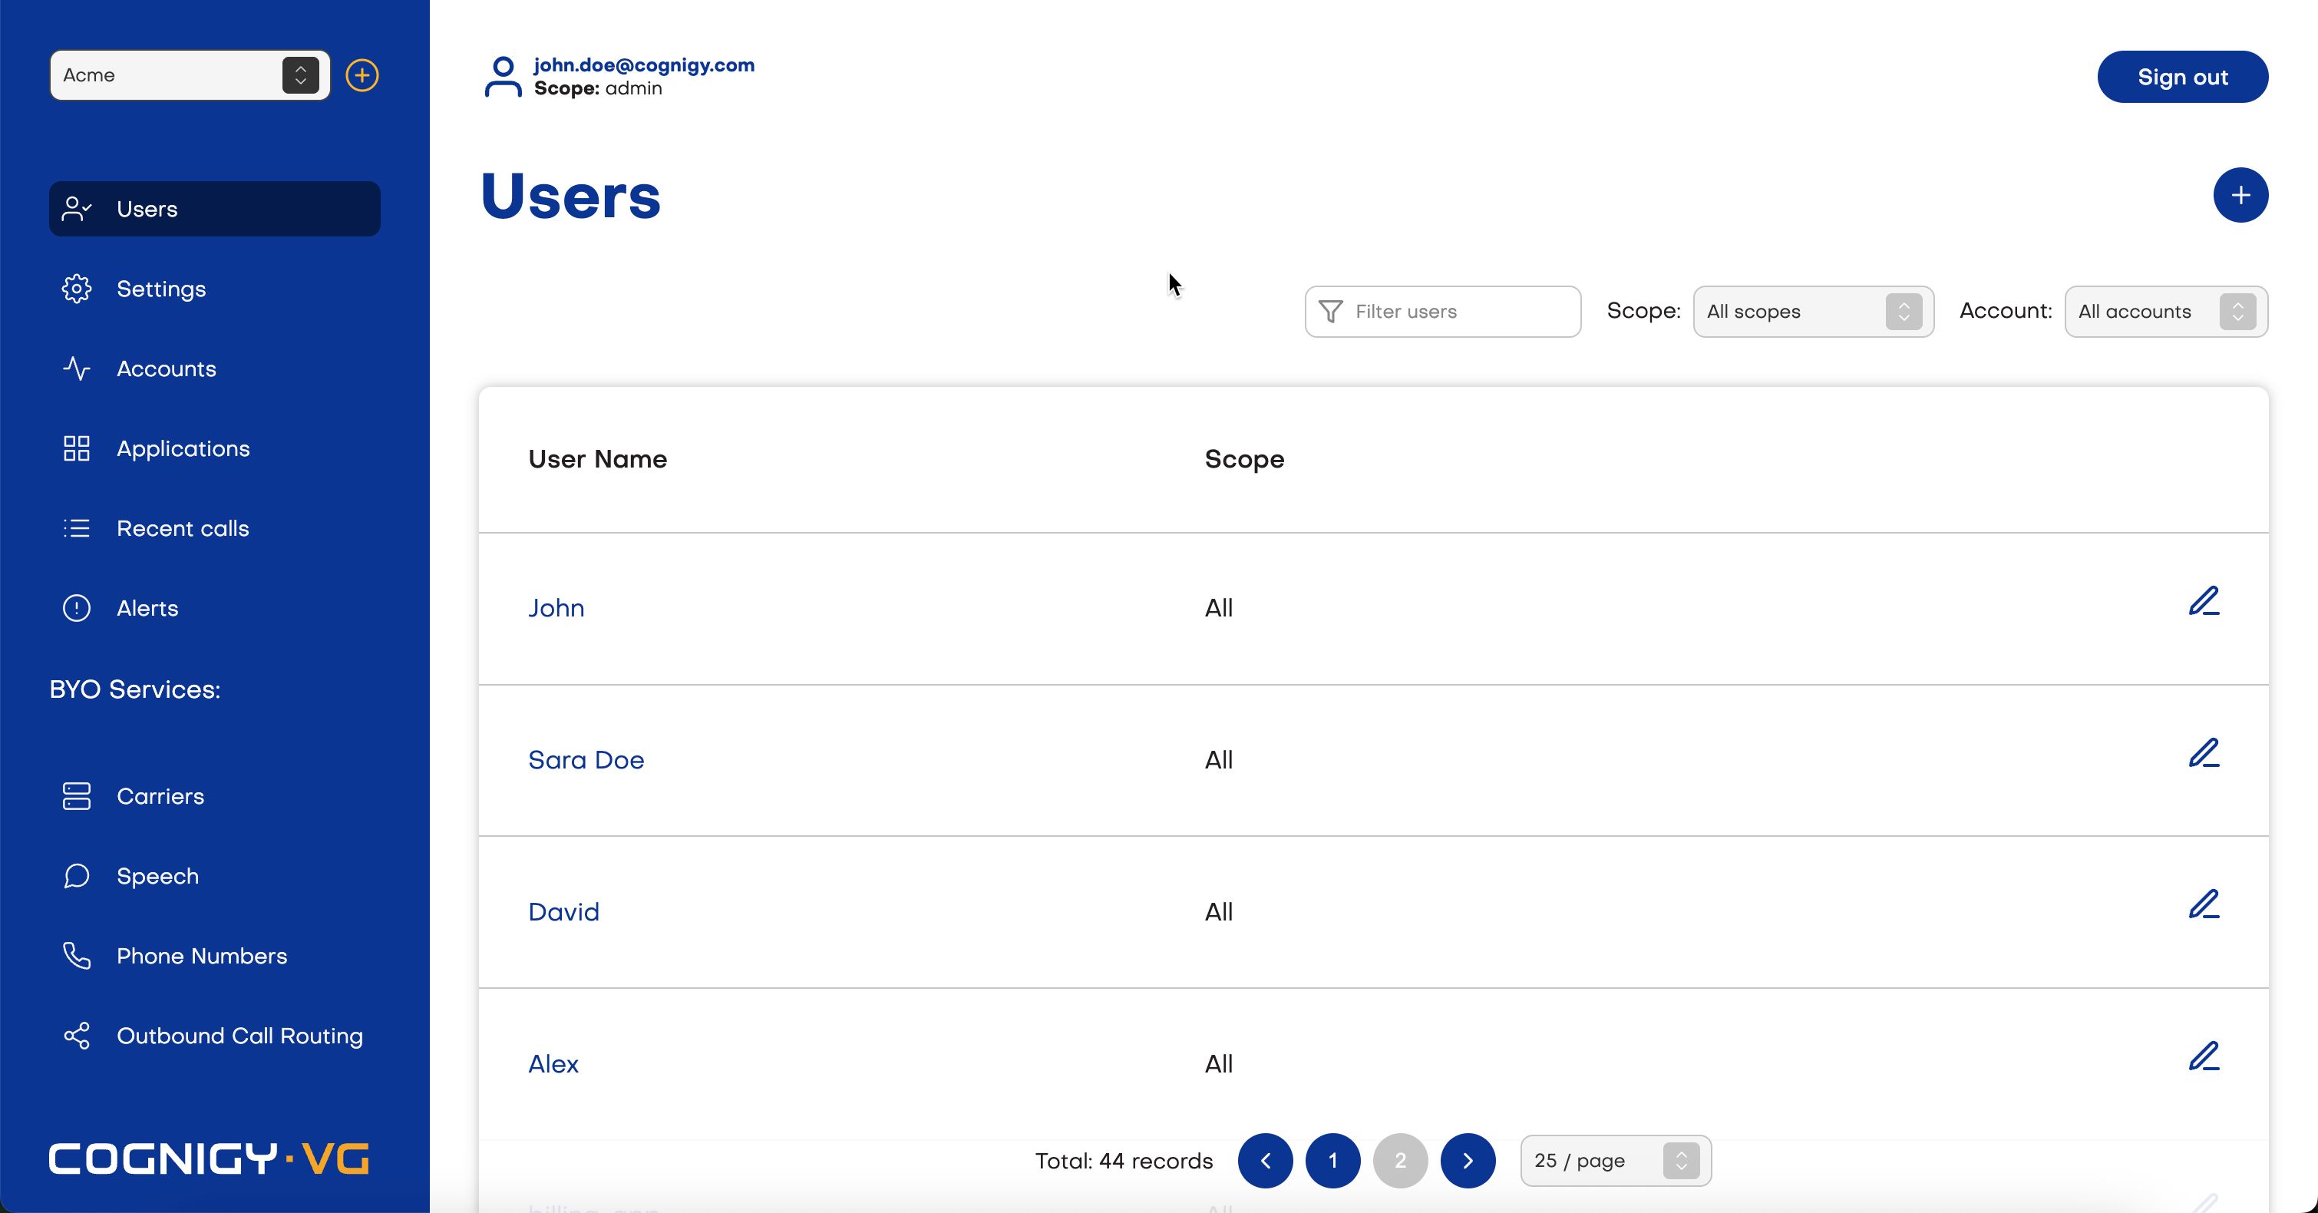Jump to page 2 of users
The width and height of the screenshot is (2318, 1213).
click(x=1399, y=1161)
